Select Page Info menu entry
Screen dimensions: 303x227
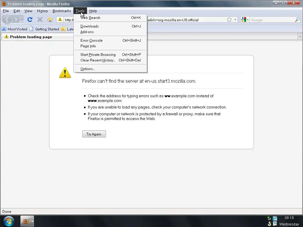click(x=110, y=46)
